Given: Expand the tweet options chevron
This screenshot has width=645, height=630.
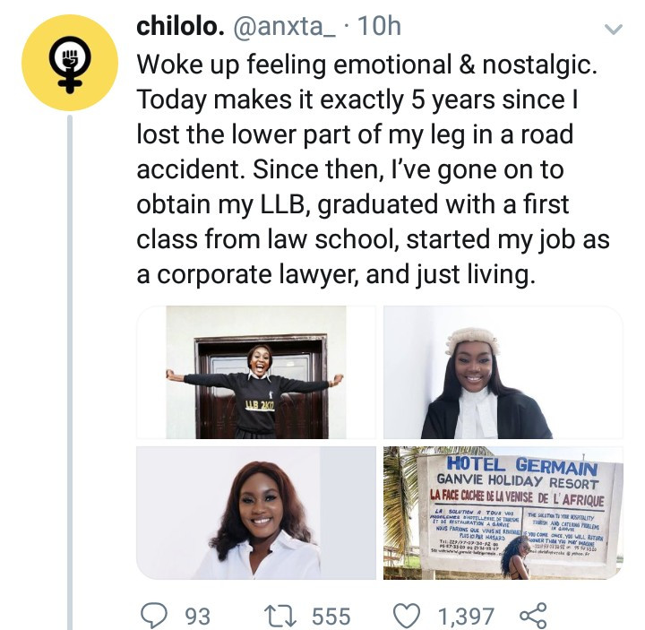Looking at the screenshot, I should point(614,30).
